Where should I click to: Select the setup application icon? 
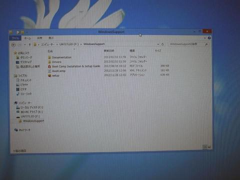coord(49,75)
